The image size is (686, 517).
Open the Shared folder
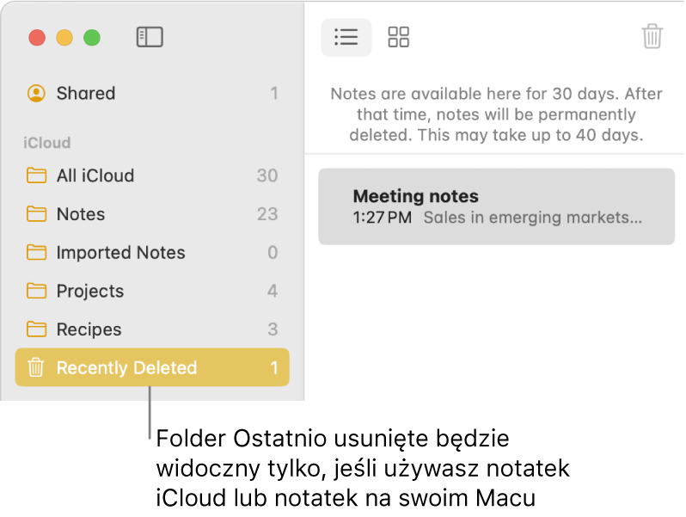(86, 93)
